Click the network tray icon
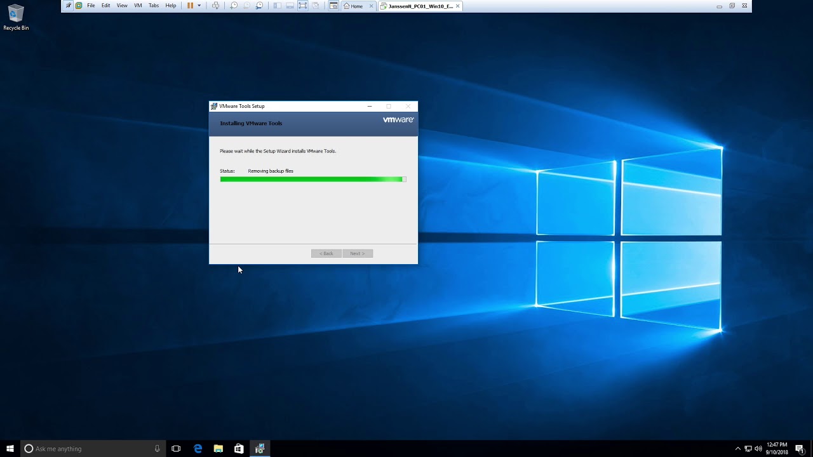 click(748, 449)
